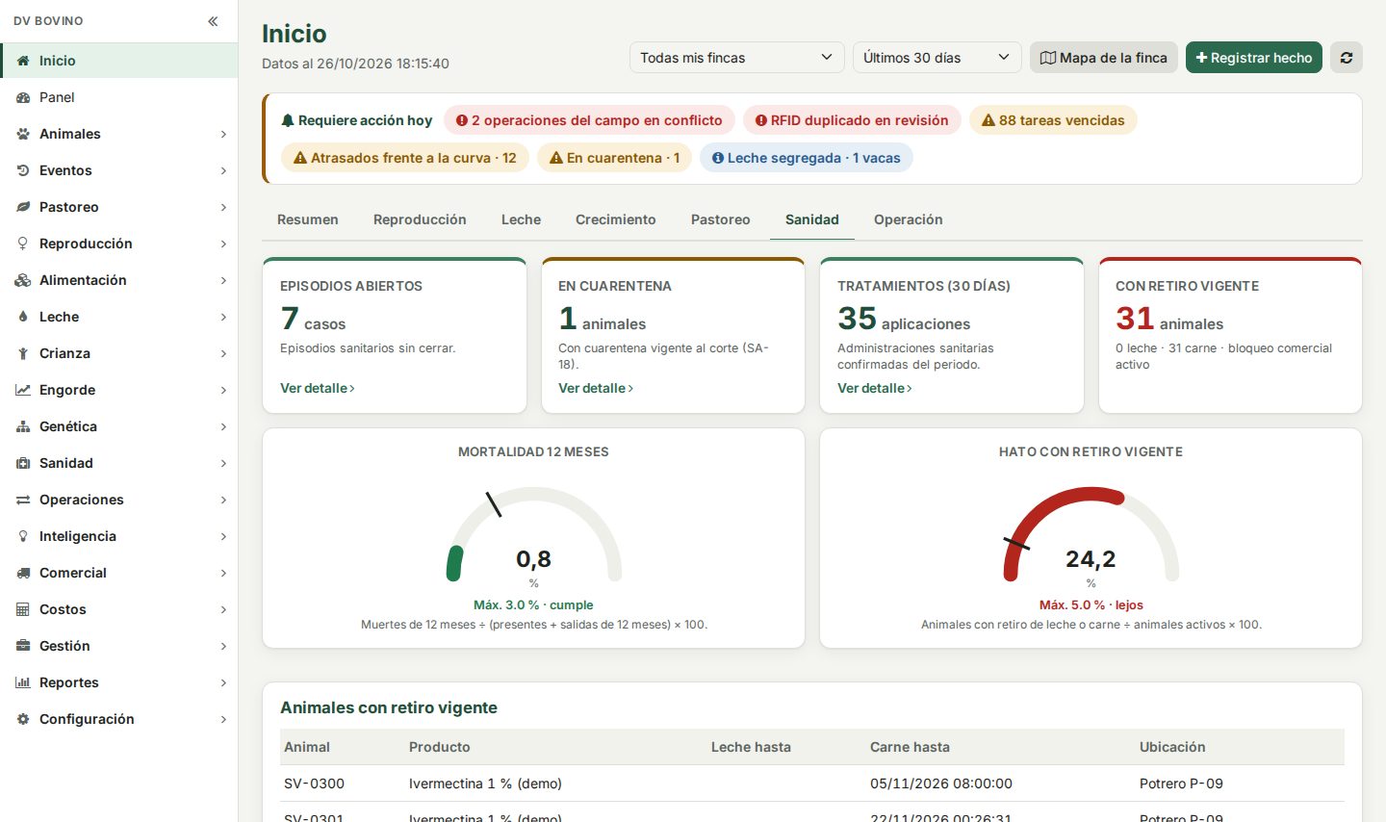The image size is (1386, 822).
Task: Click the Leche segregada alert chip
Action: tap(807, 158)
